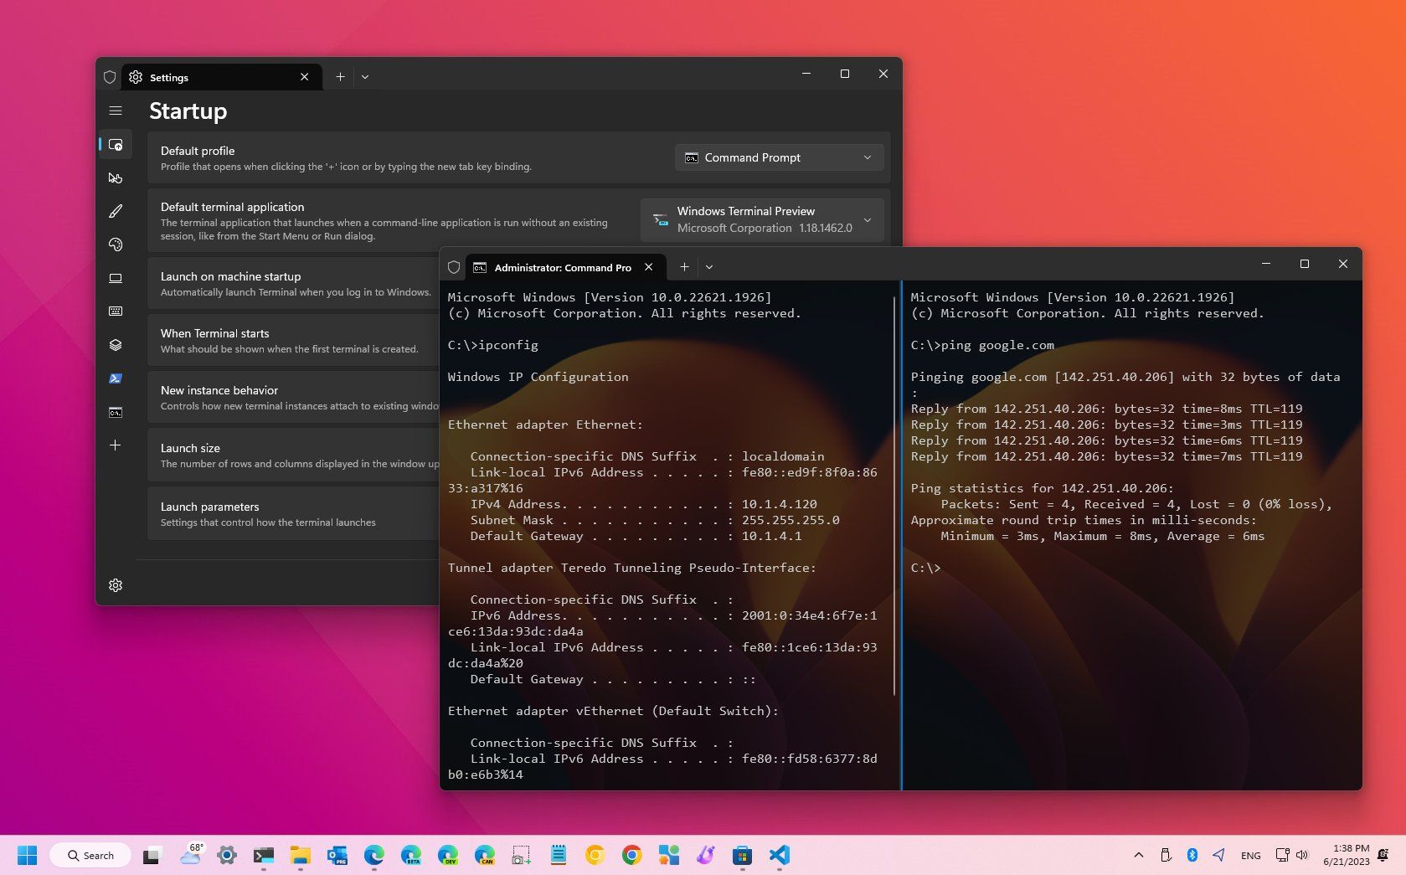Open the new tab dropdown in Terminal window
Screen dimensions: 1406x875
tap(709, 266)
